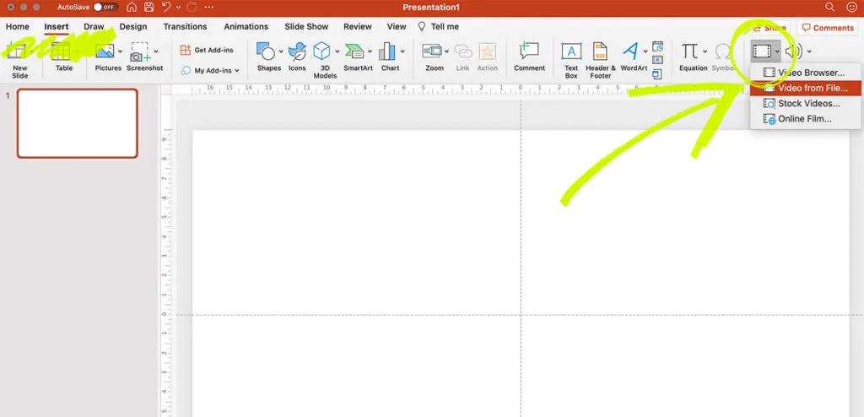This screenshot has height=417, width=864.
Task: Click the Save disk icon
Action: click(148, 8)
